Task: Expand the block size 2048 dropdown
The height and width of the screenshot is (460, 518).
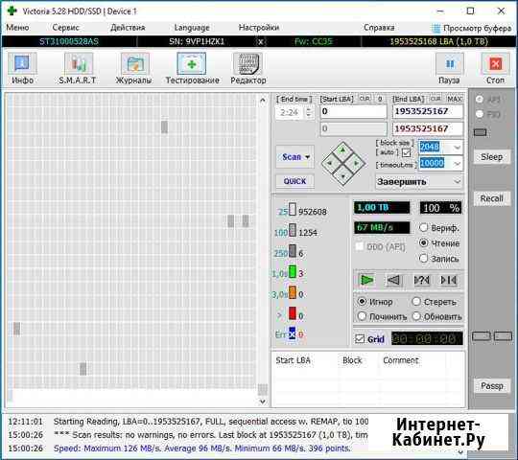Action: tap(458, 148)
